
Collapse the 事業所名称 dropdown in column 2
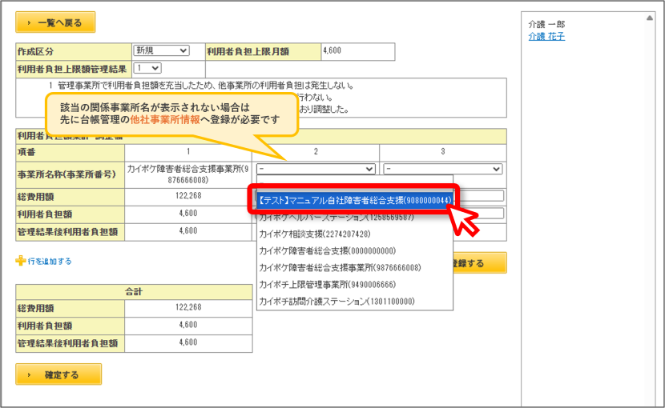pyautogui.click(x=316, y=169)
